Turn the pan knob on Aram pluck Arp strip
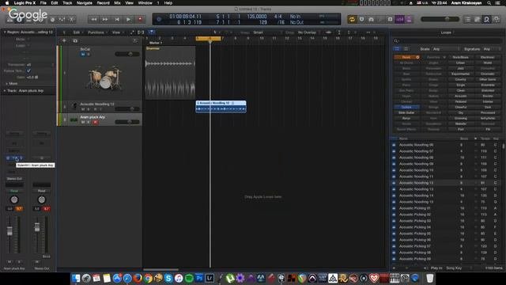 [x=14, y=199]
